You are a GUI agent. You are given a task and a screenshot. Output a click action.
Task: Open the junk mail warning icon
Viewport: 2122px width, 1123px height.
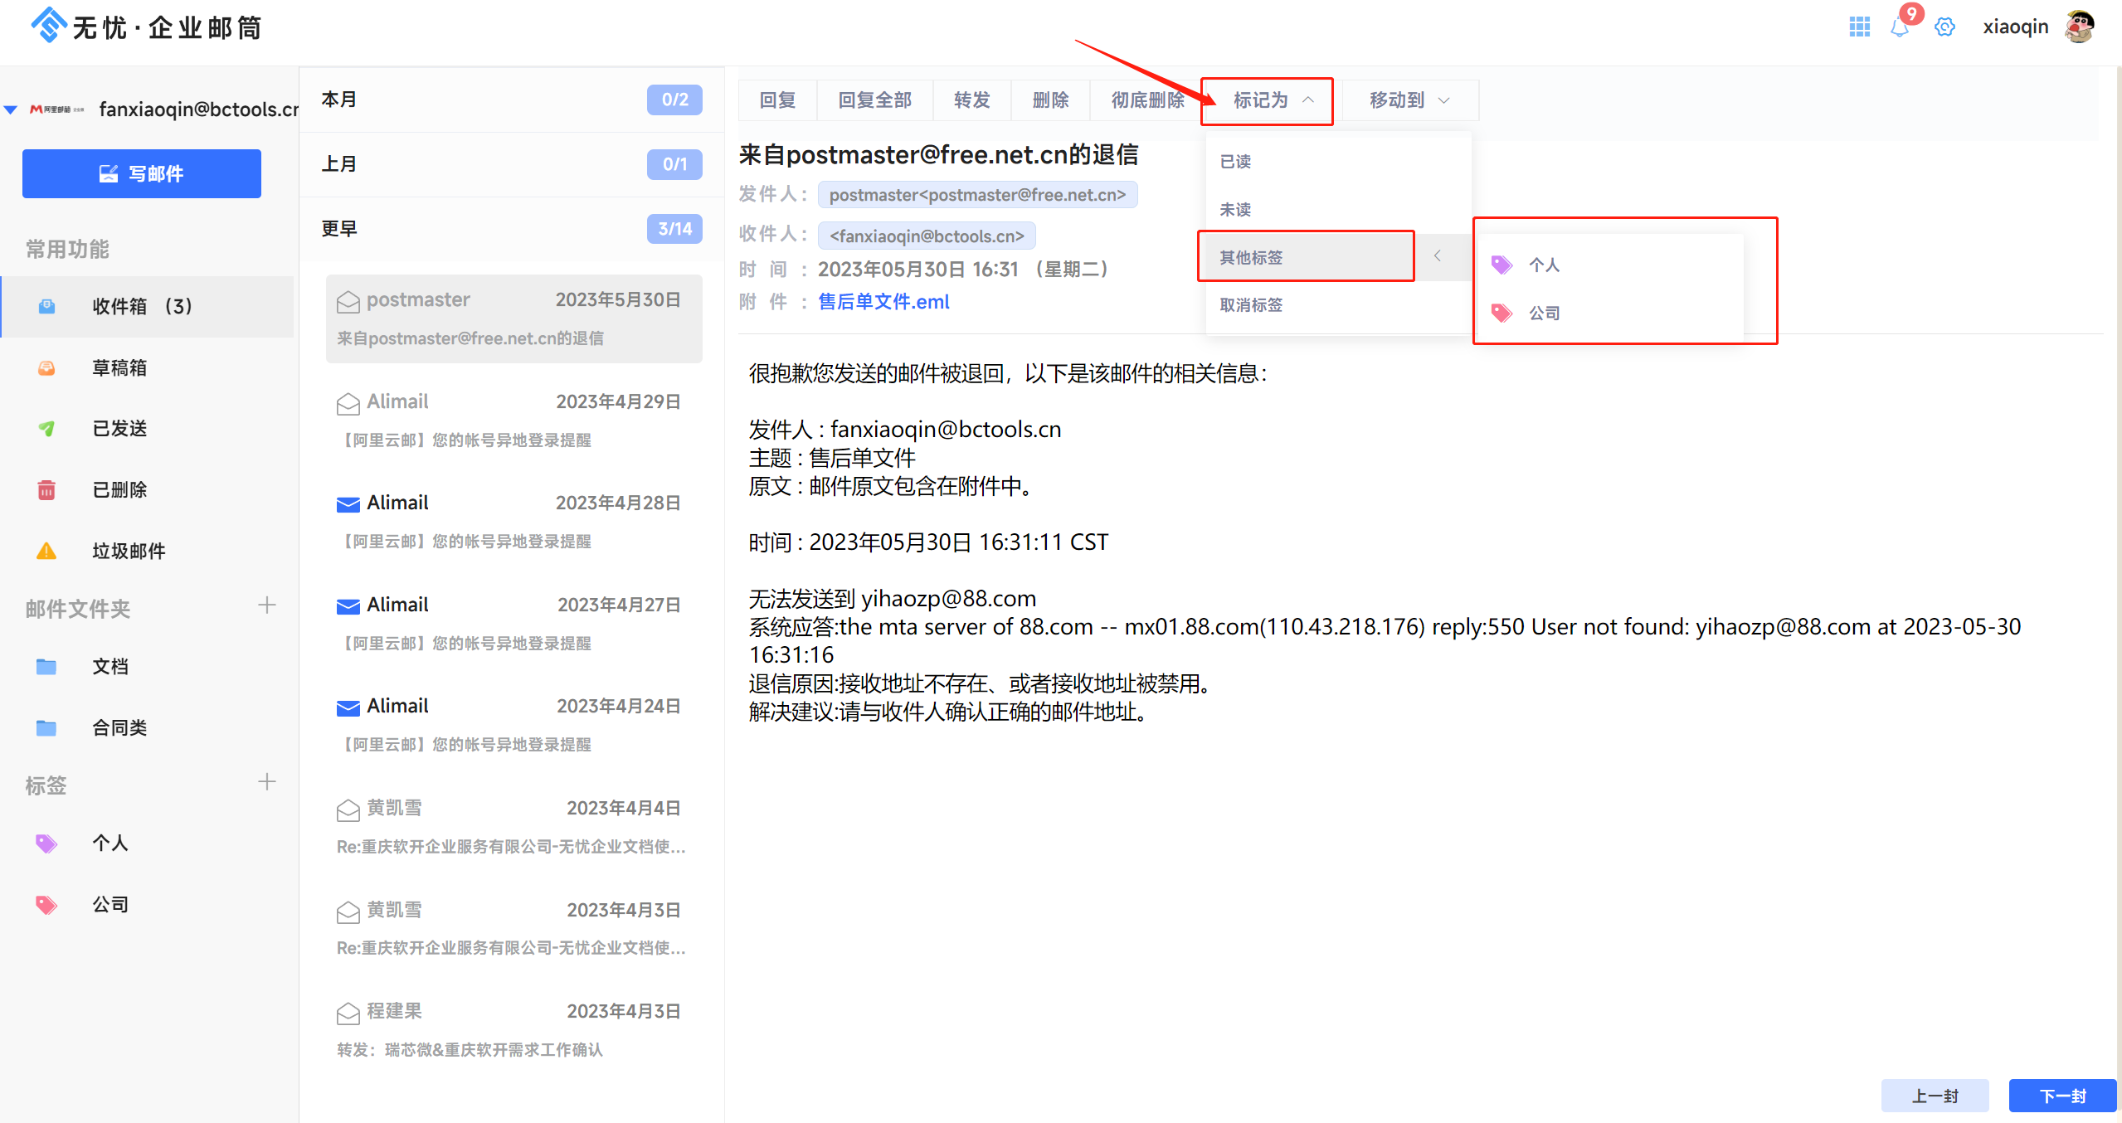pyautogui.click(x=46, y=551)
